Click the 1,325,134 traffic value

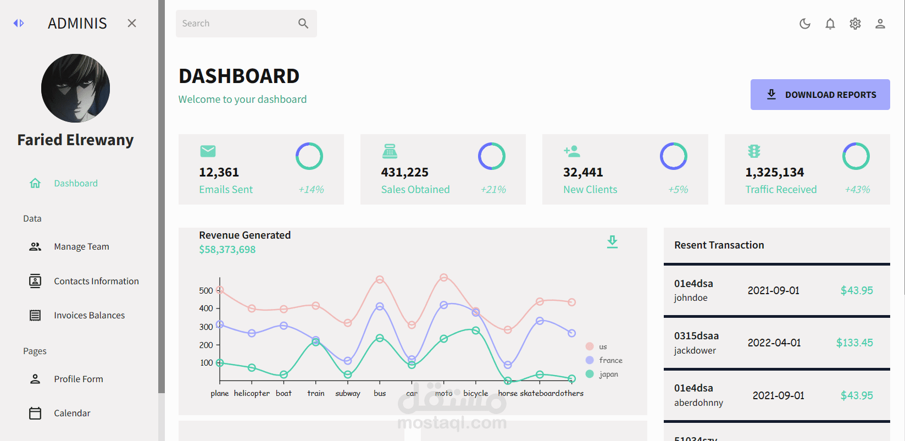pyautogui.click(x=775, y=172)
